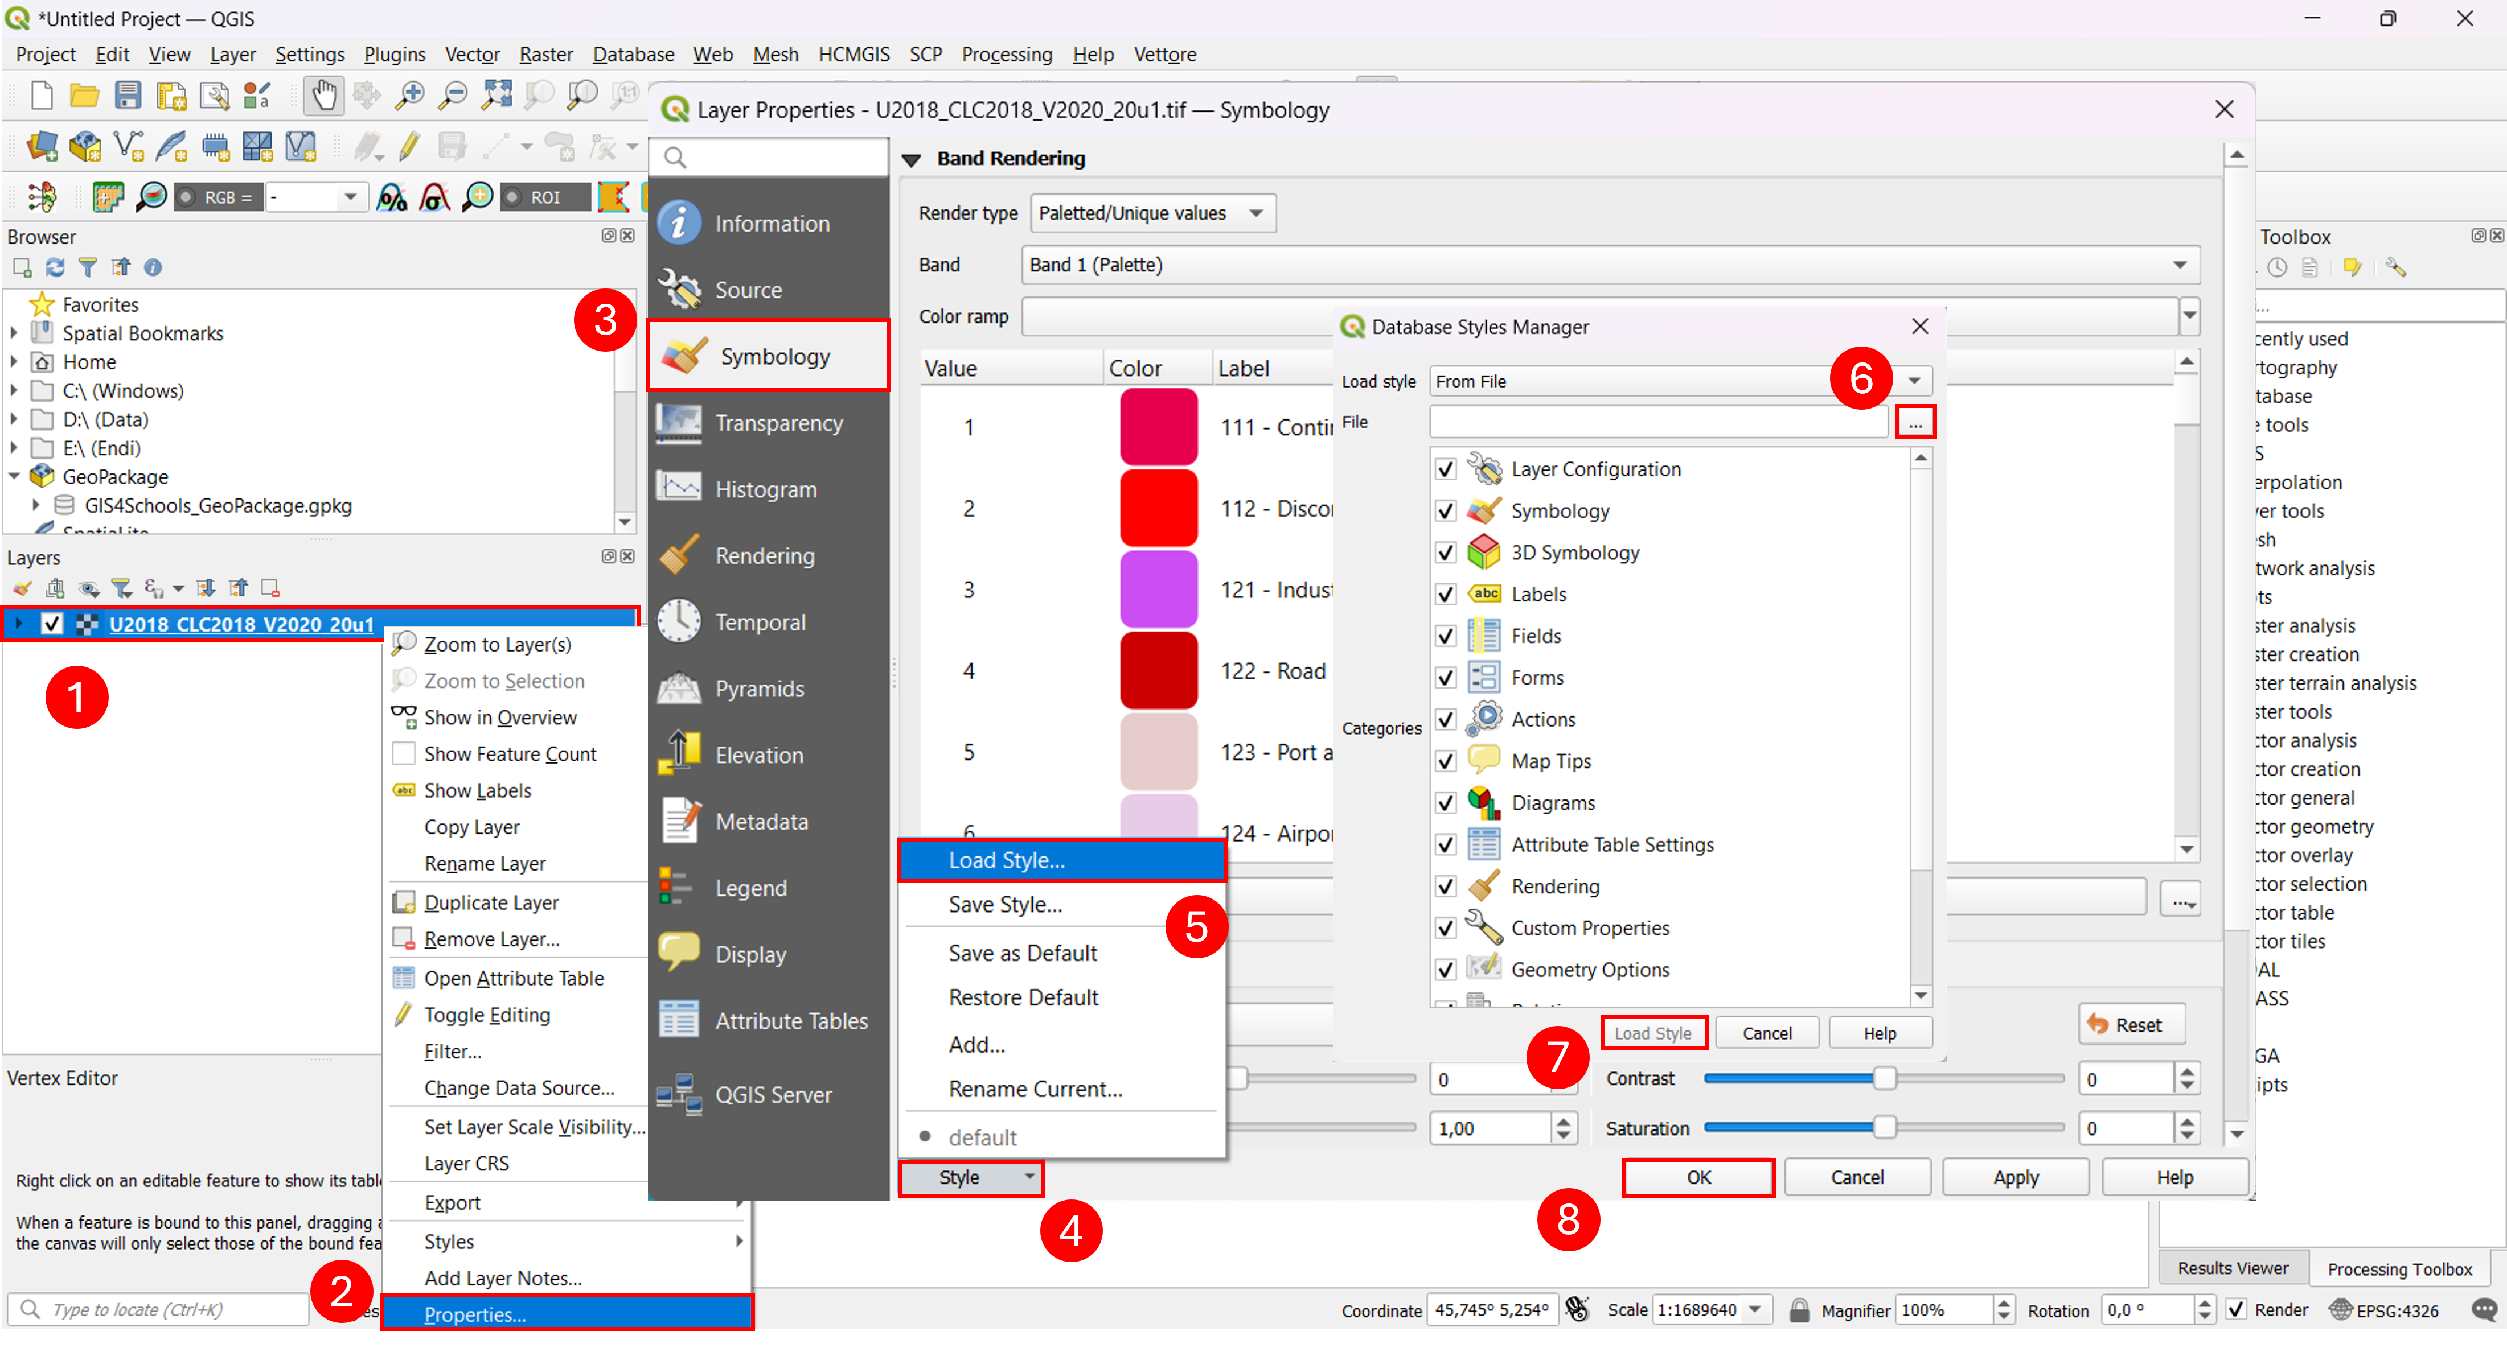The height and width of the screenshot is (1348, 2507).
Task: Open the Render type dropdown
Action: point(1152,214)
